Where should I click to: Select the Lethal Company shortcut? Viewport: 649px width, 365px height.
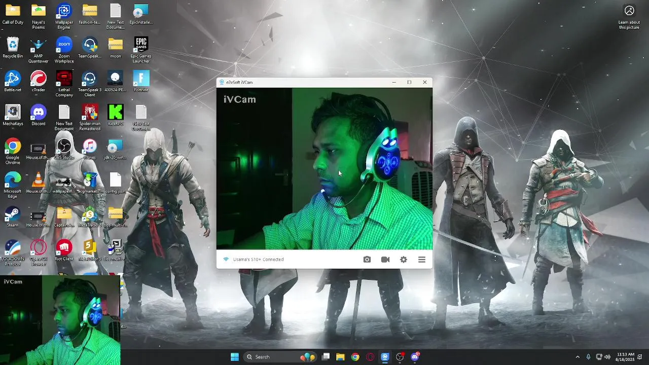pos(64,85)
